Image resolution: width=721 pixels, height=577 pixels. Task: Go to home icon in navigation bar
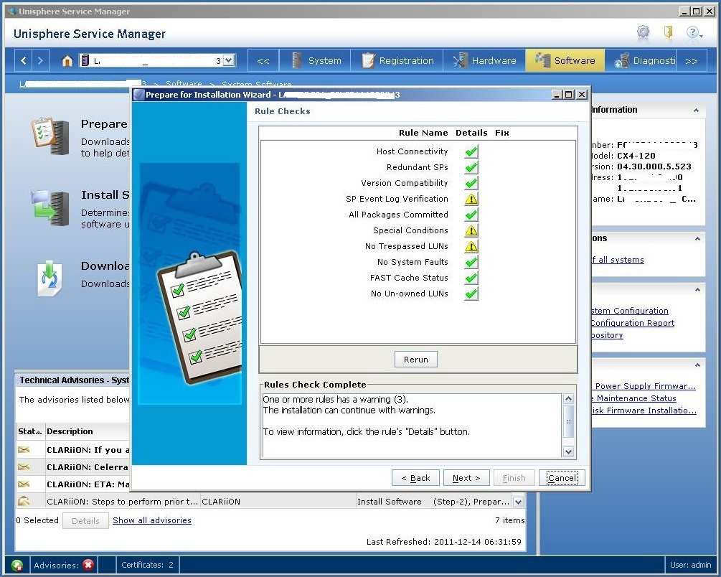coord(67,61)
